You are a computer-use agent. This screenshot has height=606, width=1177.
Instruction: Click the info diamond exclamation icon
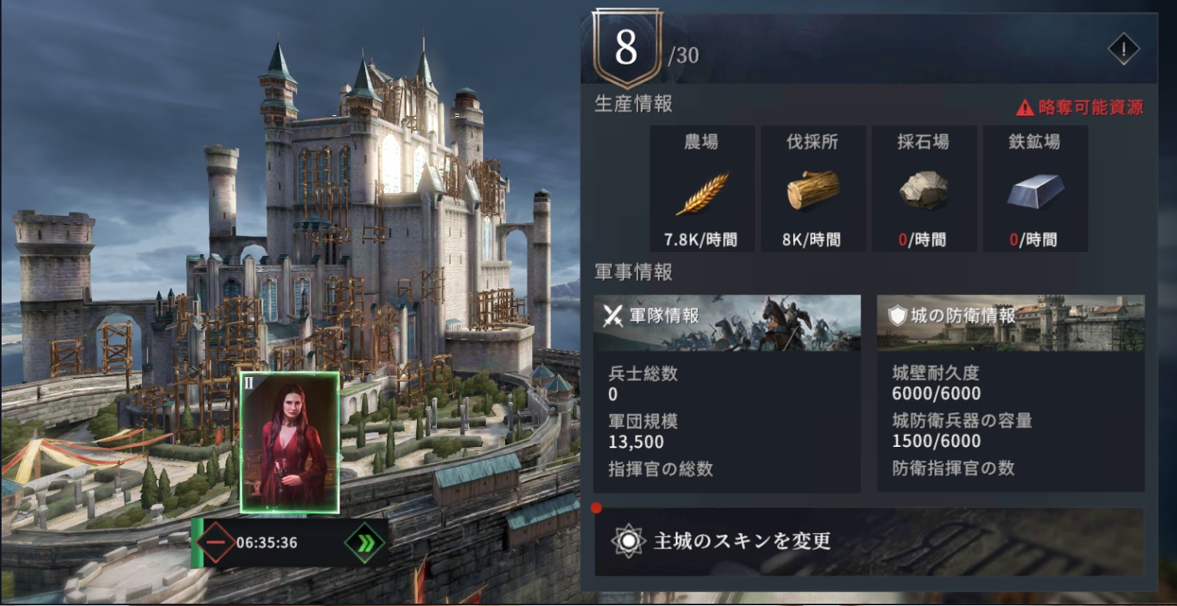(x=1123, y=50)
